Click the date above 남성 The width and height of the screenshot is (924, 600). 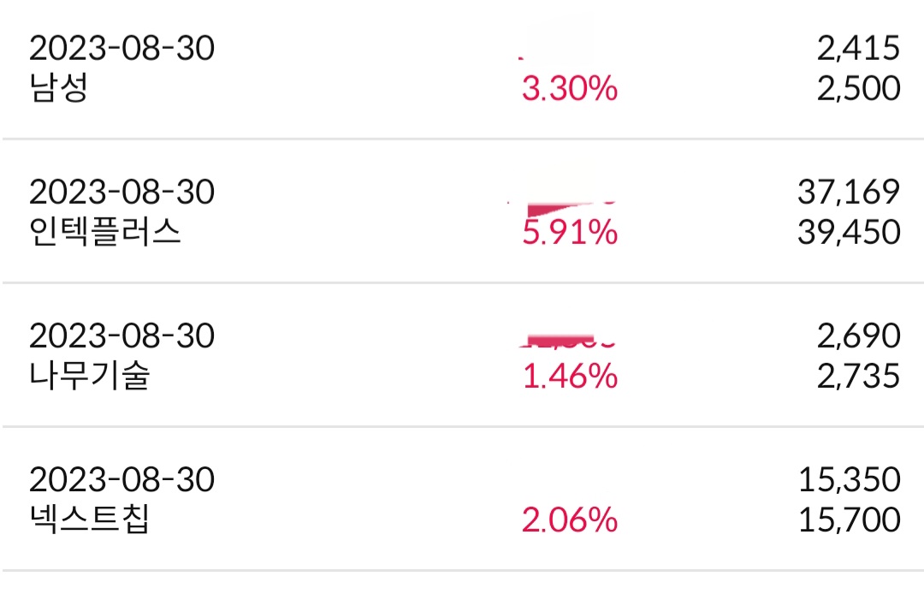click(121, 49)
